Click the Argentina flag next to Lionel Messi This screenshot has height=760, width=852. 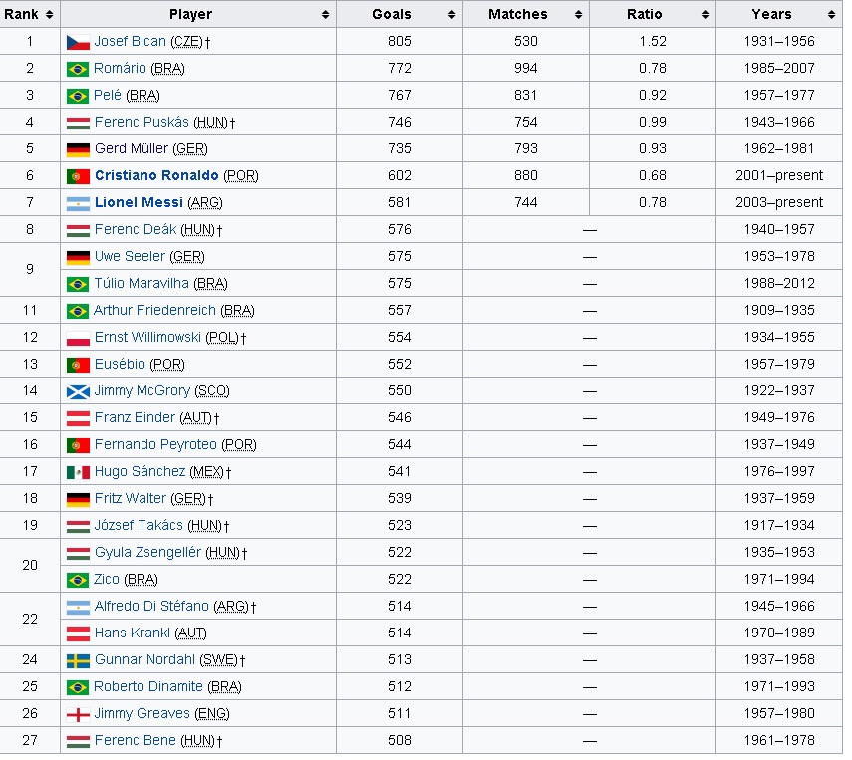[78, 203]
